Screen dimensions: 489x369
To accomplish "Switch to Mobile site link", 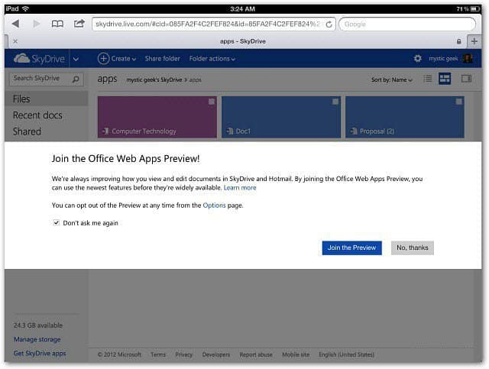I will pyautogui.click(x=296, y=354).
